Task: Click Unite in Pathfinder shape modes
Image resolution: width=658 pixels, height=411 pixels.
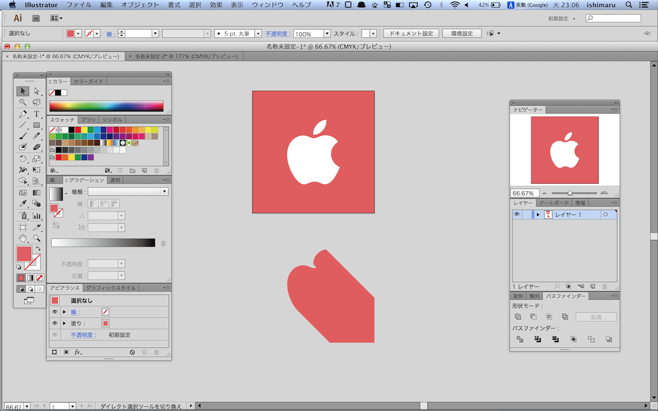Action: tap(518, 317)
